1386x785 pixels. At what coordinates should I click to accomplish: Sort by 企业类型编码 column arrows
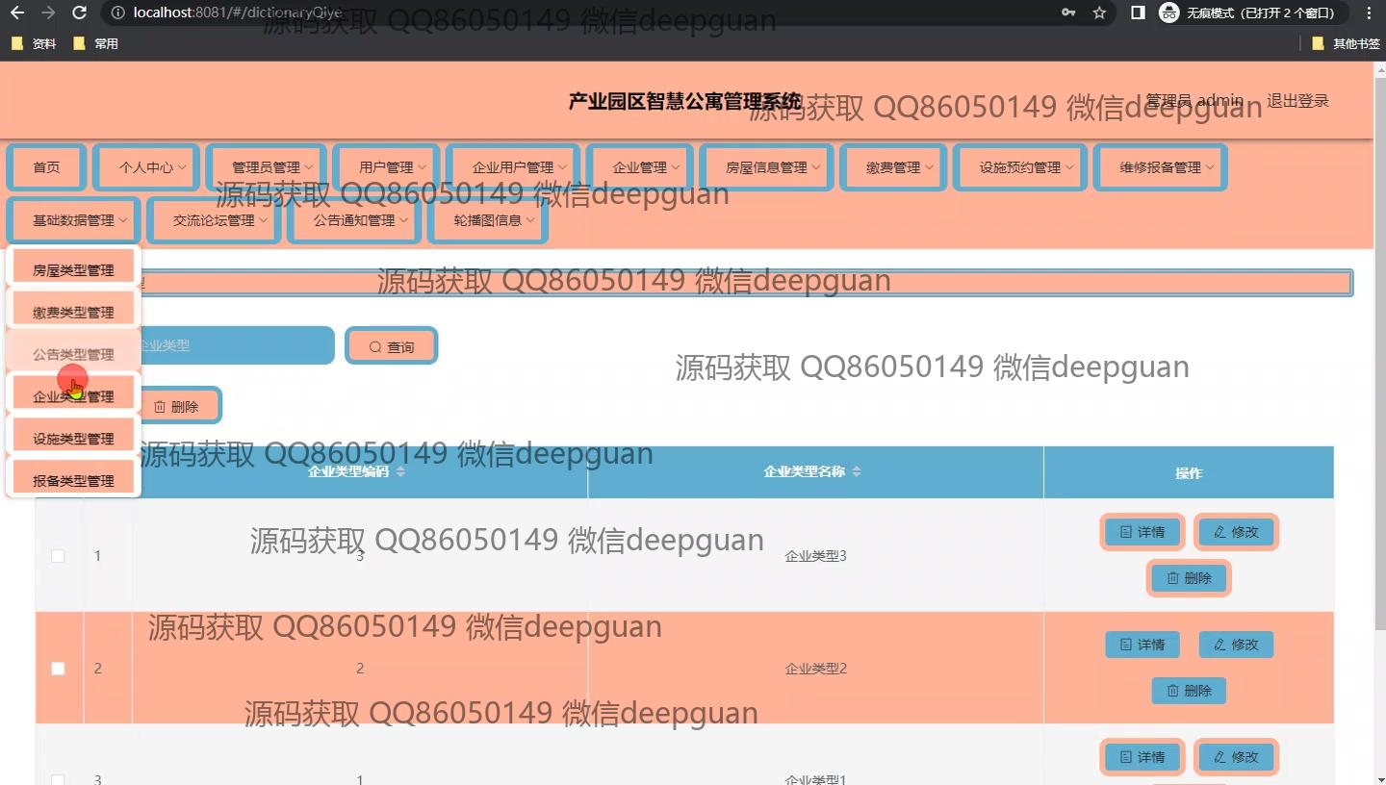400,471
